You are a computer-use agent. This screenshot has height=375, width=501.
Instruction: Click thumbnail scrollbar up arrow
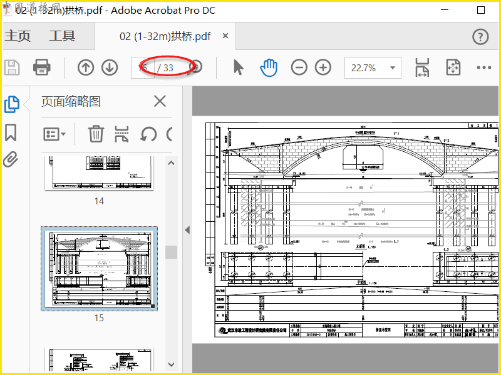pos(171,163)
